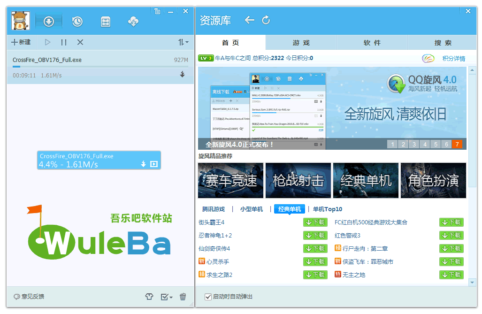482x314 pixels.
Task: Start the selected download task
Action: [48, 42]
